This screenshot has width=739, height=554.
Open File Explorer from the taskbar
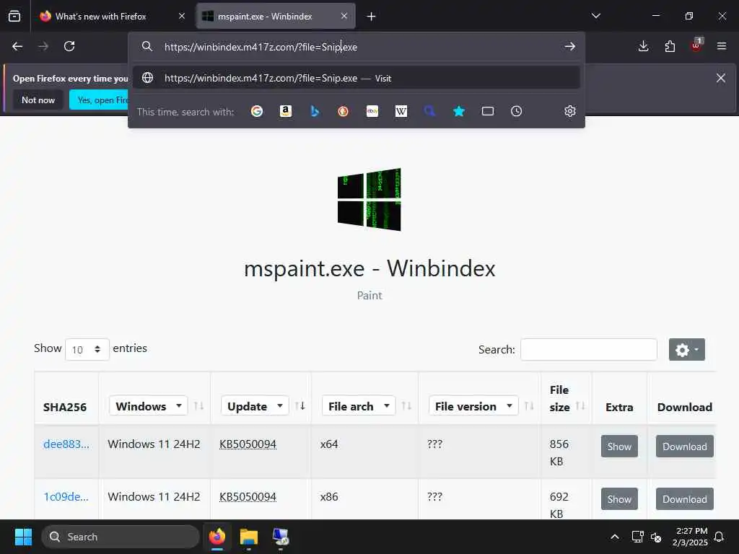tap(249, 537)
